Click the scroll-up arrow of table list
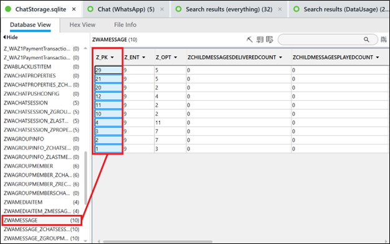 click(x=85, y=48)
